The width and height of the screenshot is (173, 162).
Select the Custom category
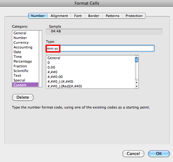[x=25, y=85]
